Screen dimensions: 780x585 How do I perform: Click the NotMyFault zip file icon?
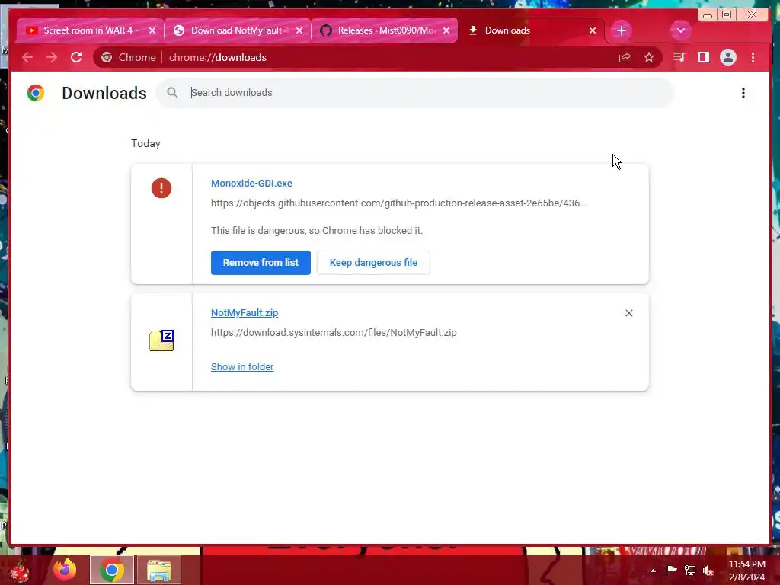[x=161, y=340]
